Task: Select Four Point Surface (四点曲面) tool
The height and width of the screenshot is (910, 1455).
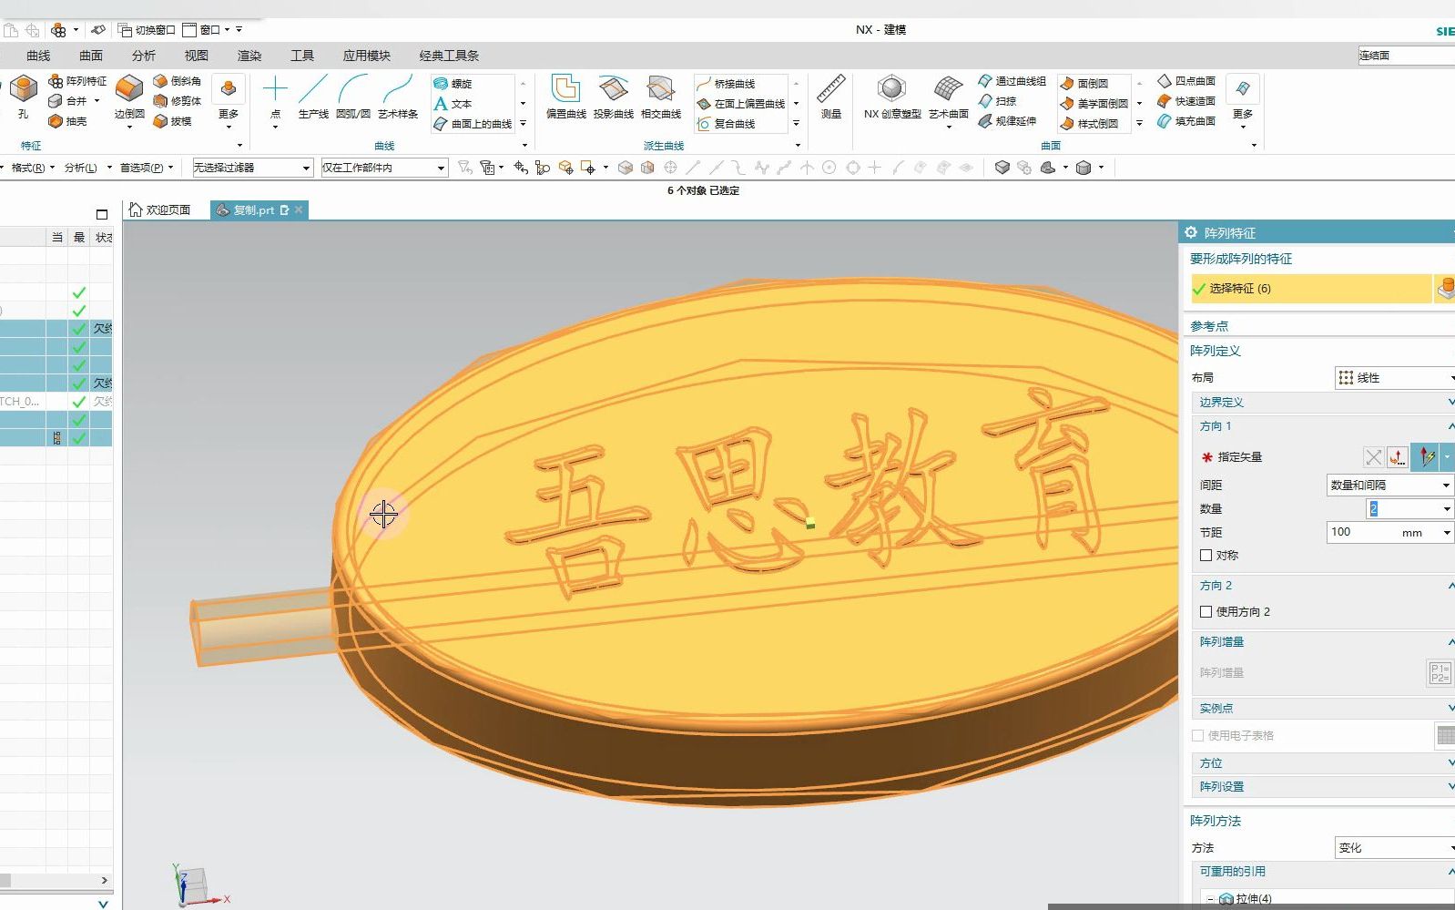Action: (x=1186, y=81)
